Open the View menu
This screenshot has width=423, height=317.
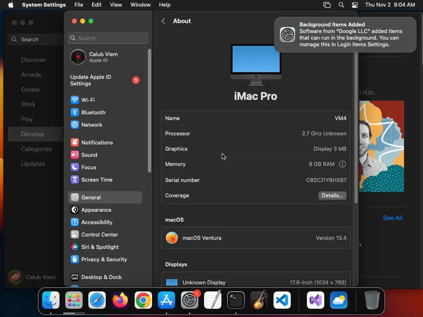(x=116, y=5)
